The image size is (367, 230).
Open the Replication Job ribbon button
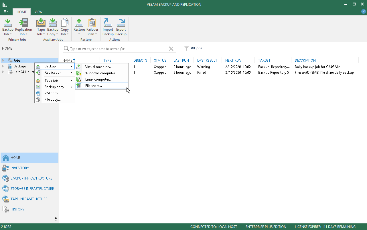[23, 27]
